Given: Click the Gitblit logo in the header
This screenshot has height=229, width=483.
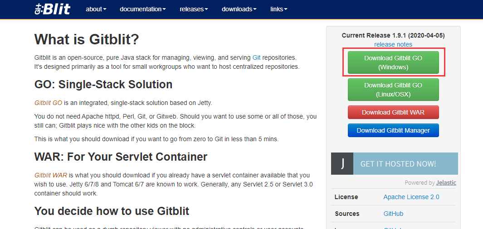Looking at the screenshot, I should coord(52,9).
